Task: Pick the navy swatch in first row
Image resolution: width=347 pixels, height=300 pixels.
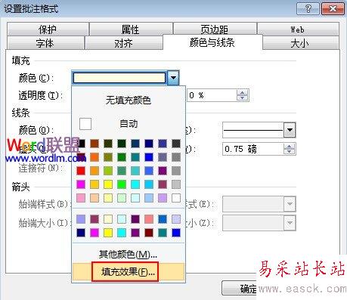Action: (x=149, y=144)
